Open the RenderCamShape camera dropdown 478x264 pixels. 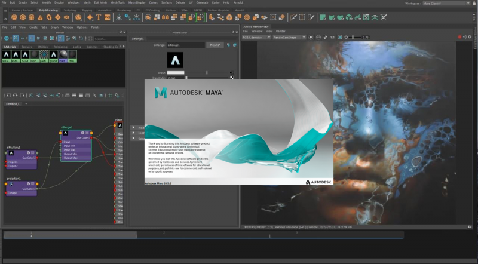pos(289,37)
